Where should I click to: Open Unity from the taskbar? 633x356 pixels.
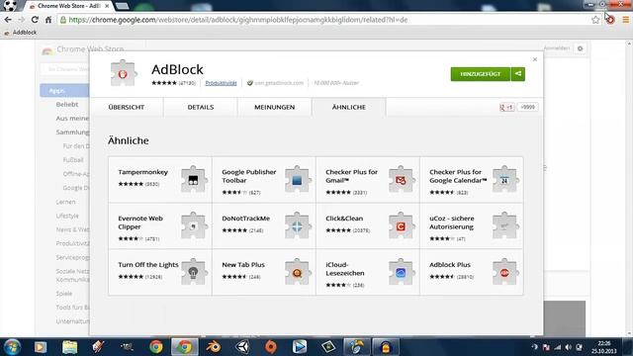242,347
